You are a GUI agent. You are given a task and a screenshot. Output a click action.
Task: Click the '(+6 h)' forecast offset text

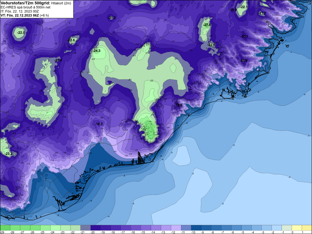coord(44,15)
